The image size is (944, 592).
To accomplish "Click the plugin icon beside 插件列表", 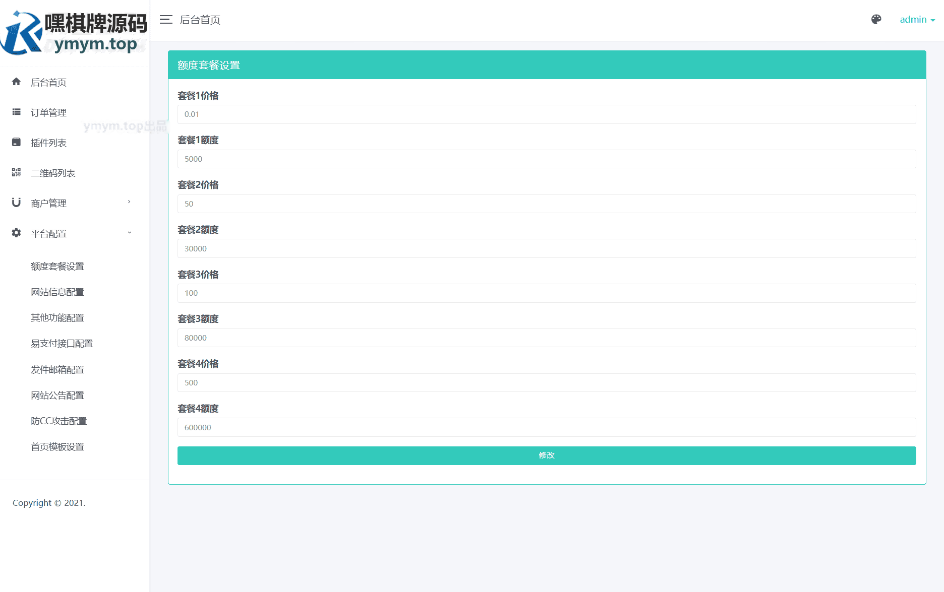I will click(x=17, y=142).
